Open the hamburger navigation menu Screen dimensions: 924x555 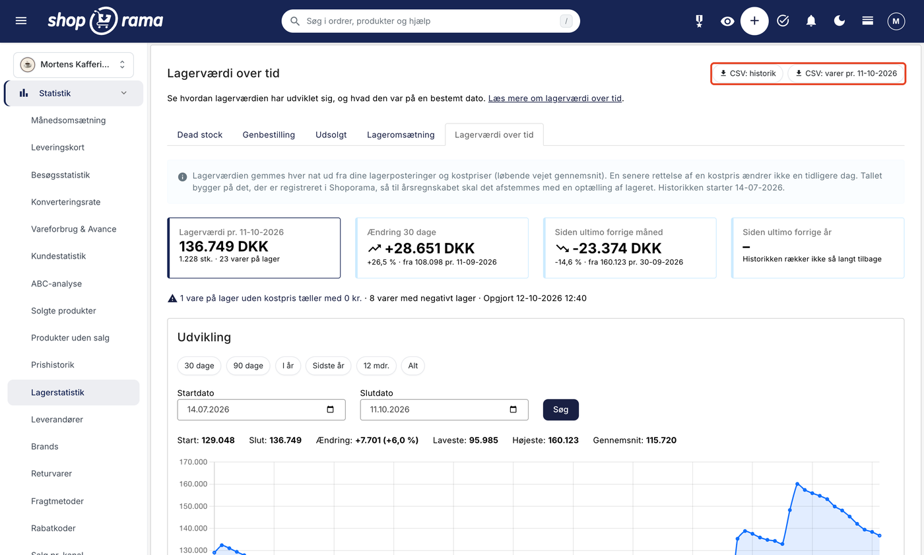pos(21,21)
